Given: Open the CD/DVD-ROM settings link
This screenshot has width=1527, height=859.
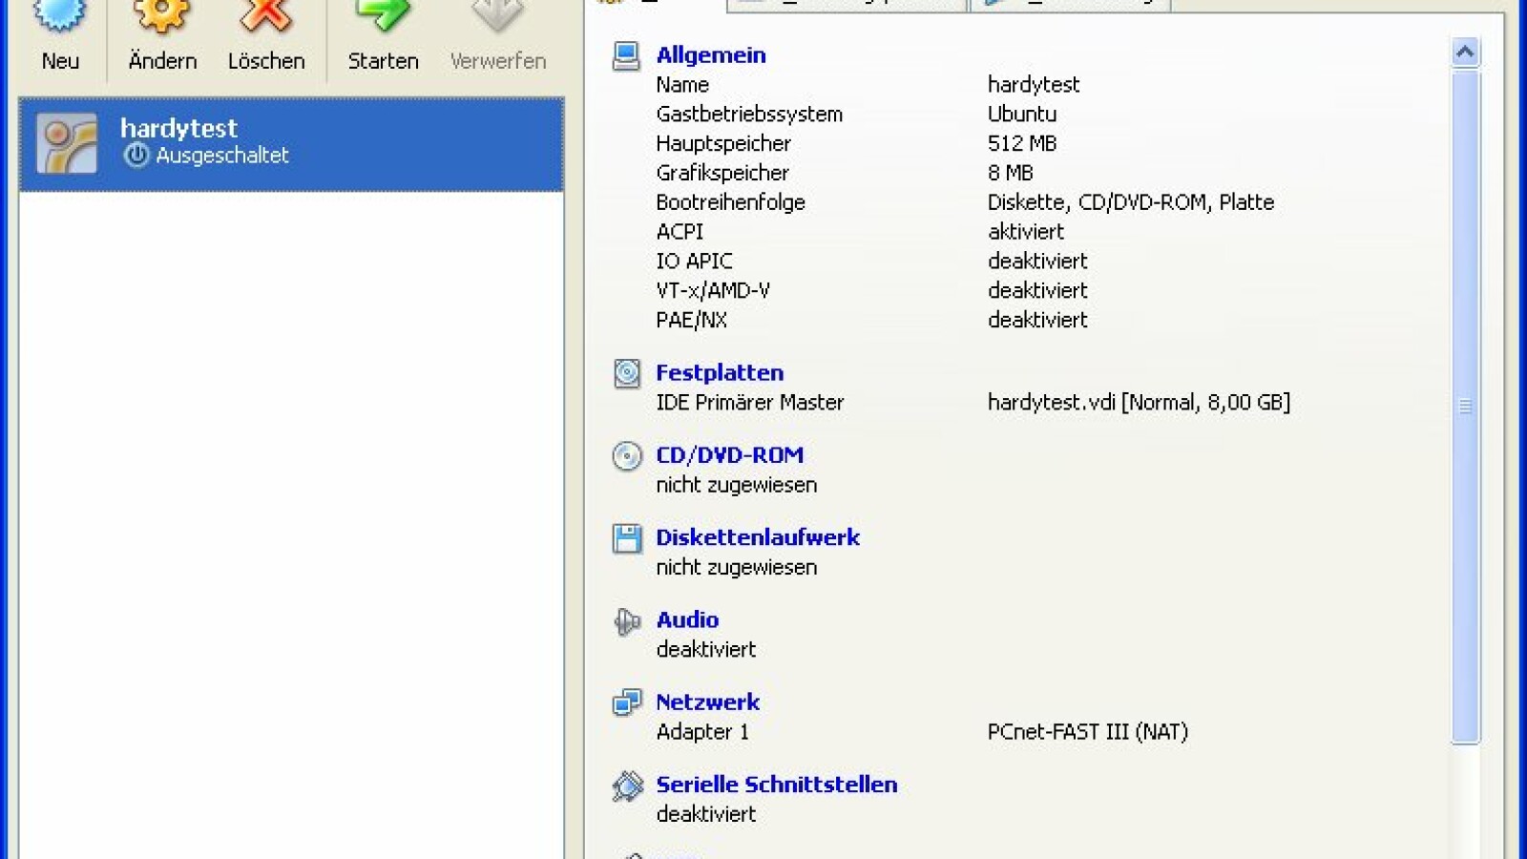Looking at the screenshot, I should (729, 455).
